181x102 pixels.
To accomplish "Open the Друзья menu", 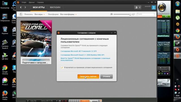I will pos(32,2).
